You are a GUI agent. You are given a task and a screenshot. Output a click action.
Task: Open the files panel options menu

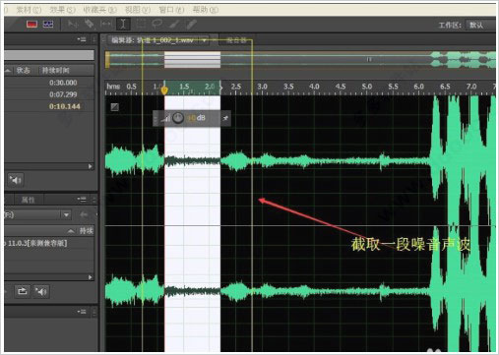[82, 39]
